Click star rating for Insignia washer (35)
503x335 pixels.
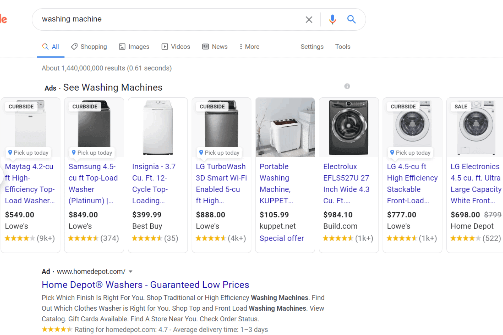point(147,238)
